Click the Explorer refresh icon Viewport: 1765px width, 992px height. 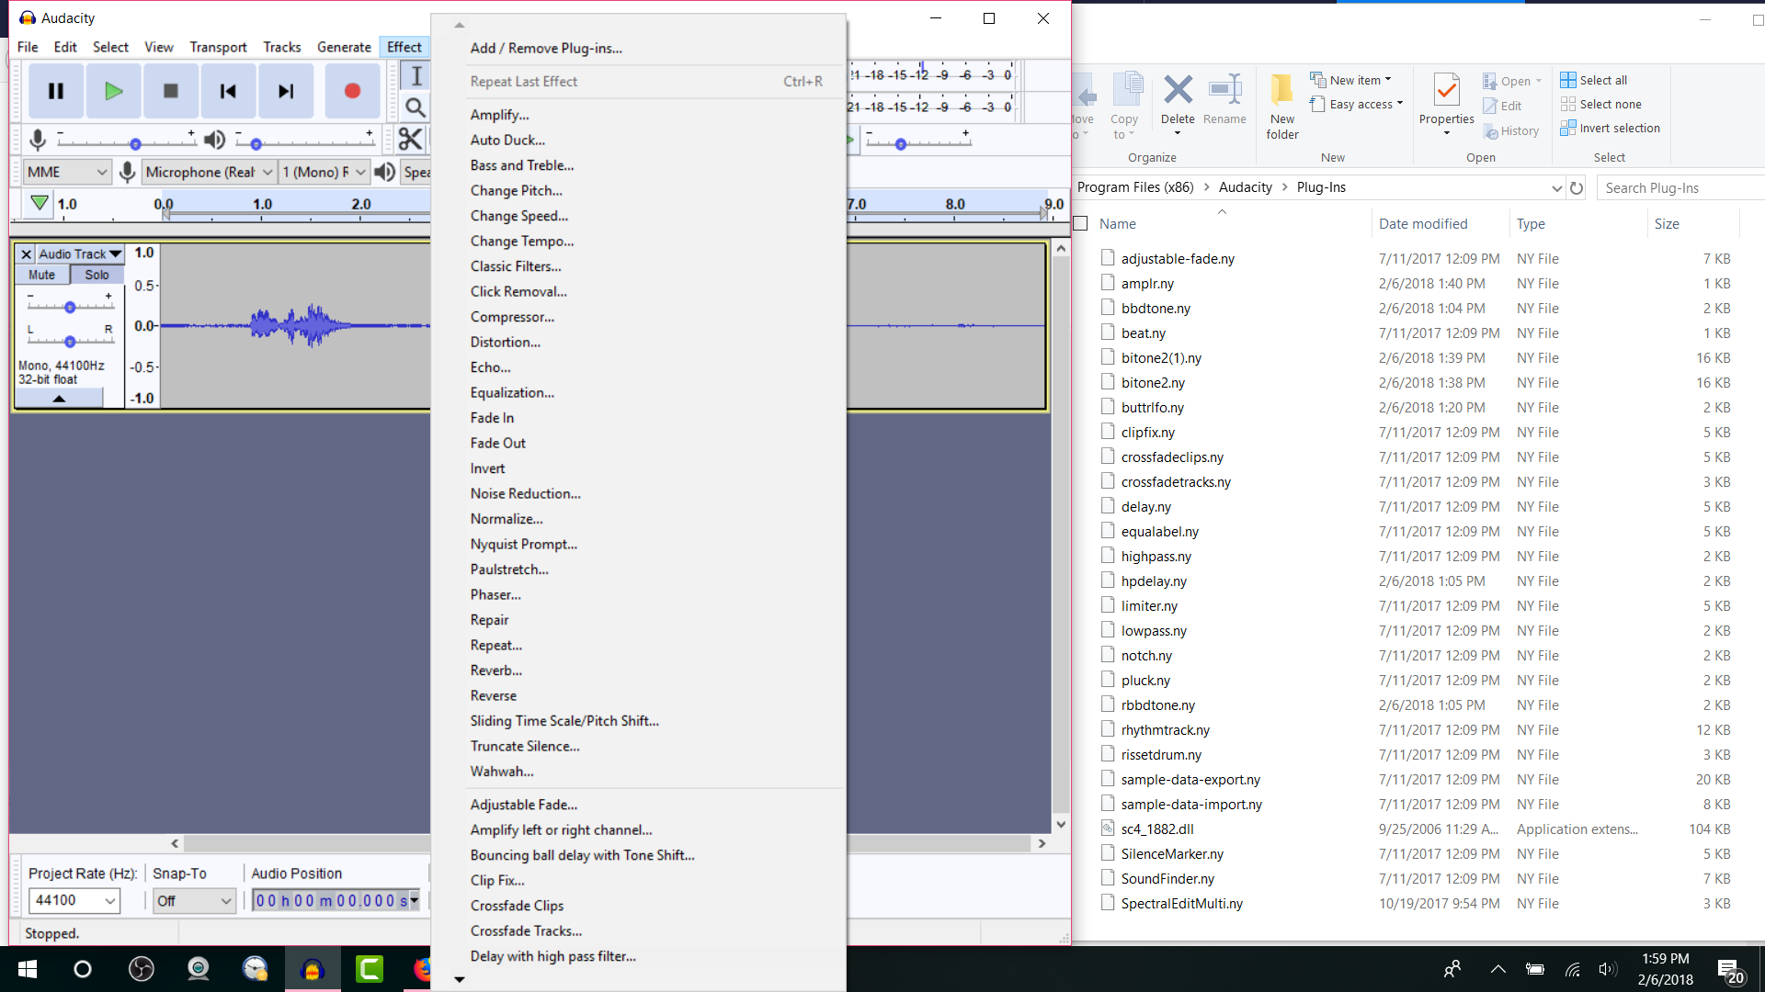point(1577,187)
